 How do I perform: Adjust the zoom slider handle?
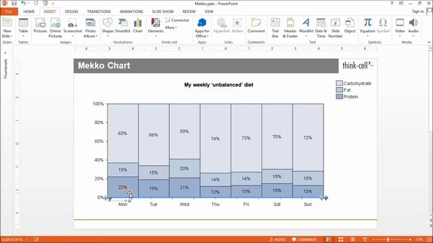[388, 240]
